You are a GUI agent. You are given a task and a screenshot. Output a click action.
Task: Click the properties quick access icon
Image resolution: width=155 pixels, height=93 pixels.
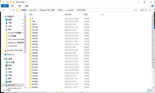click(x=8, y=2)
